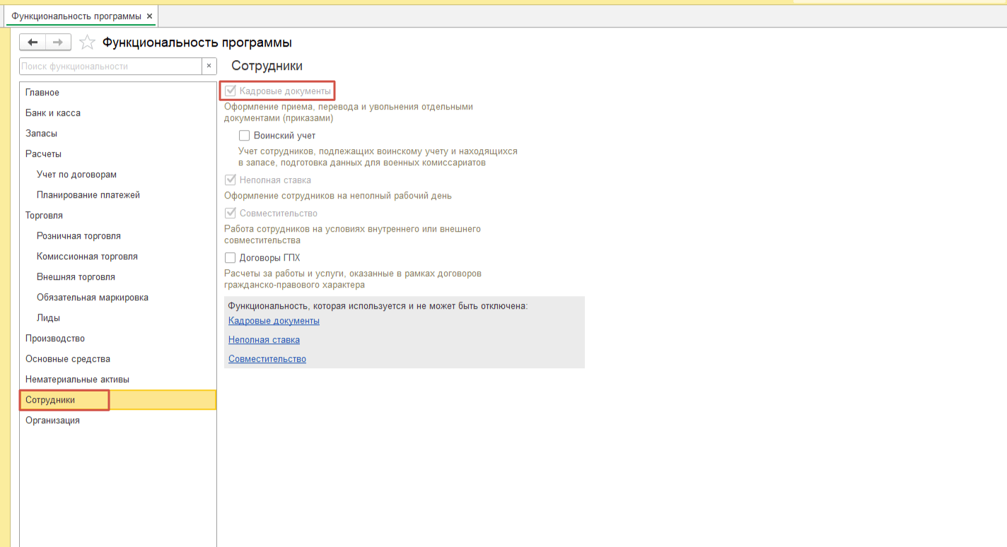The image size is (1007, 547).
Task: Select Главное in the section list
Action: [117, 93]
